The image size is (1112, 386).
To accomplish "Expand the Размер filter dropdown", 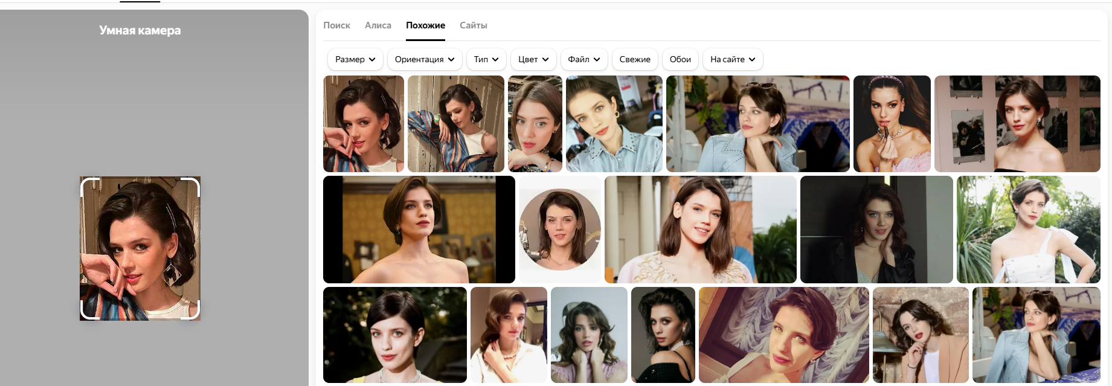I will [355, 59].
